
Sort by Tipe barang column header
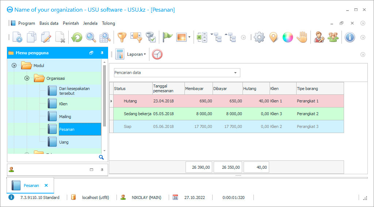320,89
